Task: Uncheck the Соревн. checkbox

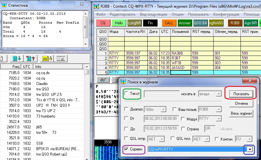Action: (127, 149)
